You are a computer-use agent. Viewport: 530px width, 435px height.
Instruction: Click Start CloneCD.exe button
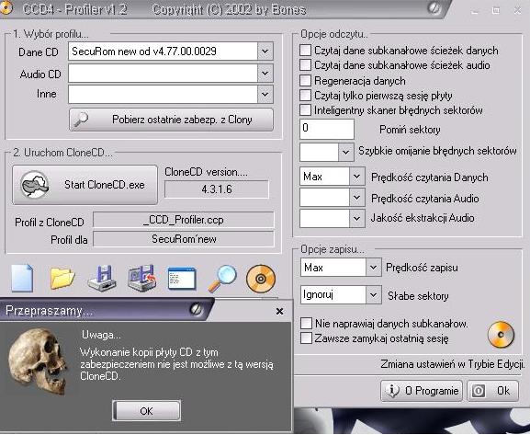pyautogui.click(x=85, y=185)
